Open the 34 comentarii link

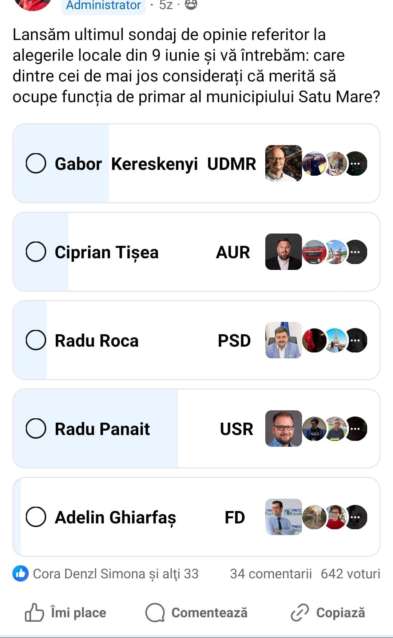click(271, 574)
